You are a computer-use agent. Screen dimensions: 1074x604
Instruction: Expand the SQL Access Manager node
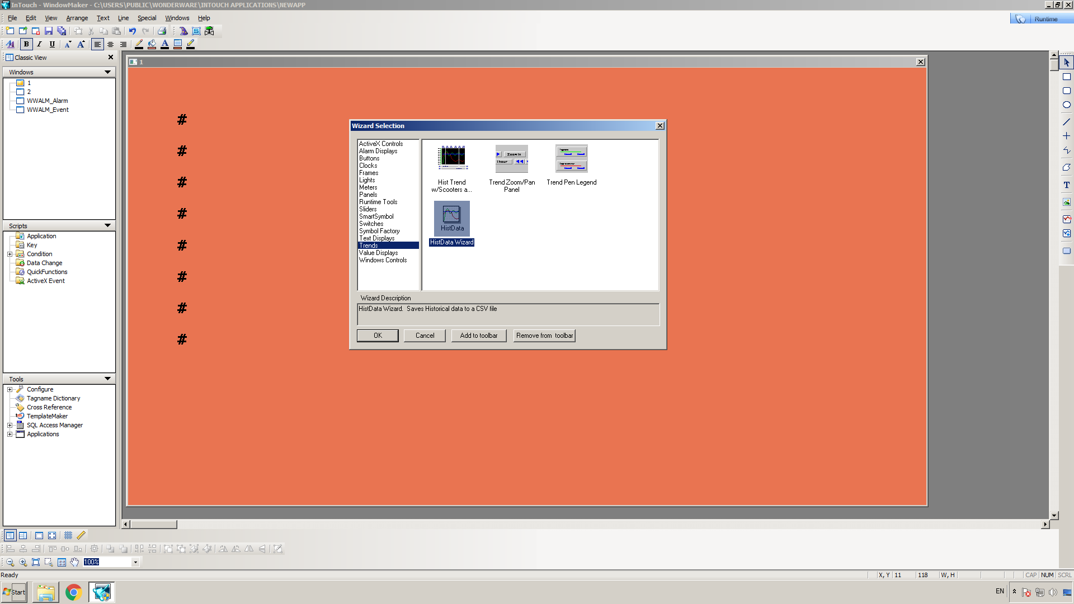point(10,425)
